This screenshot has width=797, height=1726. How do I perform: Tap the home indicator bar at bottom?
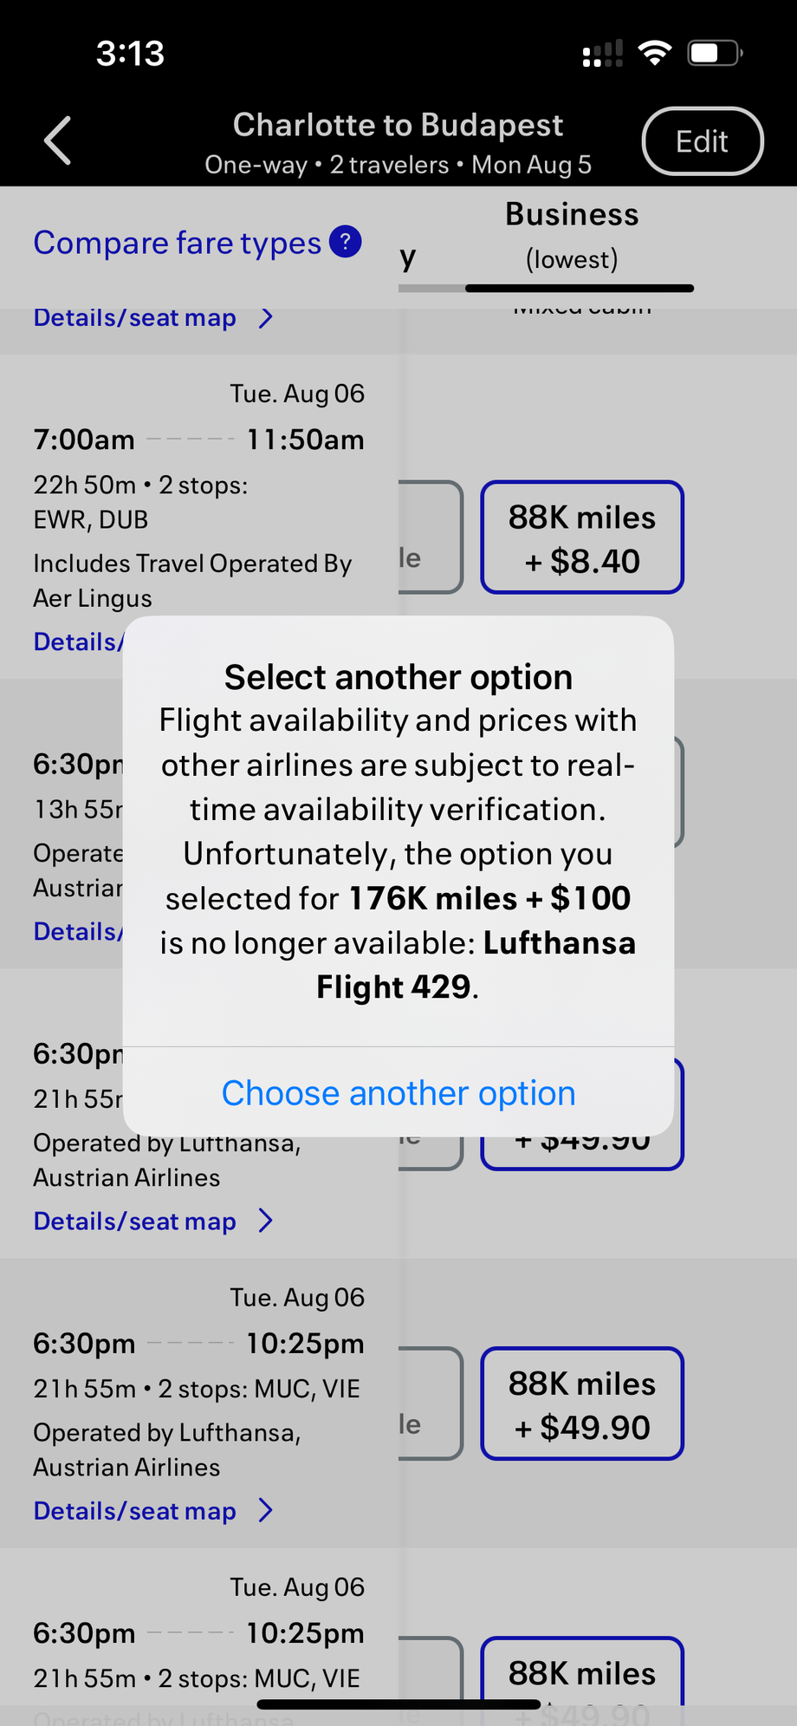(x=398, y=1704)
